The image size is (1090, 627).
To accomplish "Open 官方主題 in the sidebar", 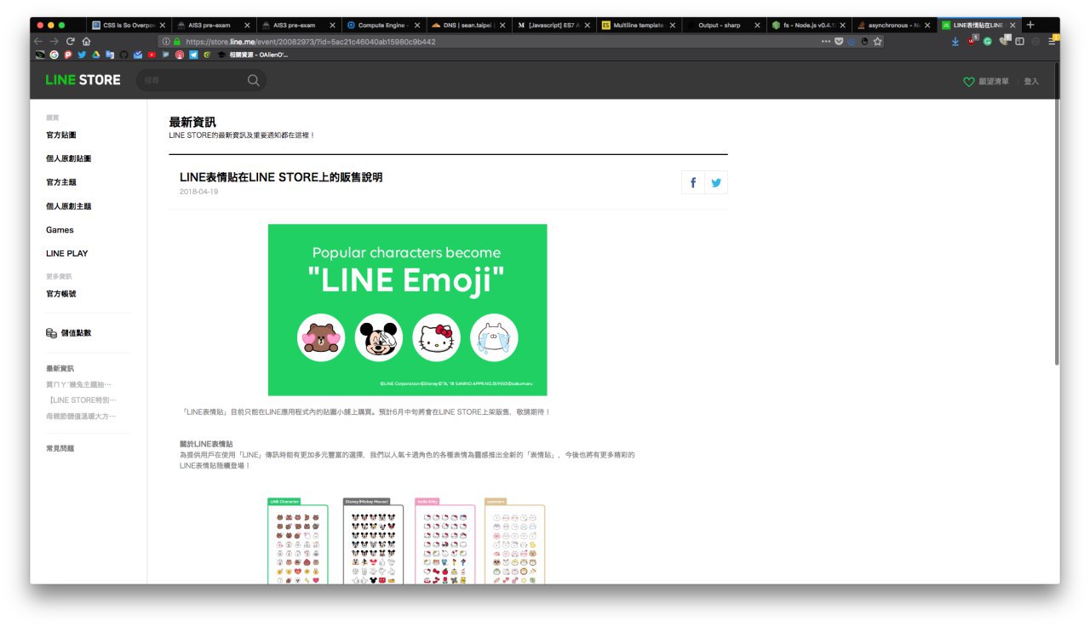I will (x=61, y=182).
